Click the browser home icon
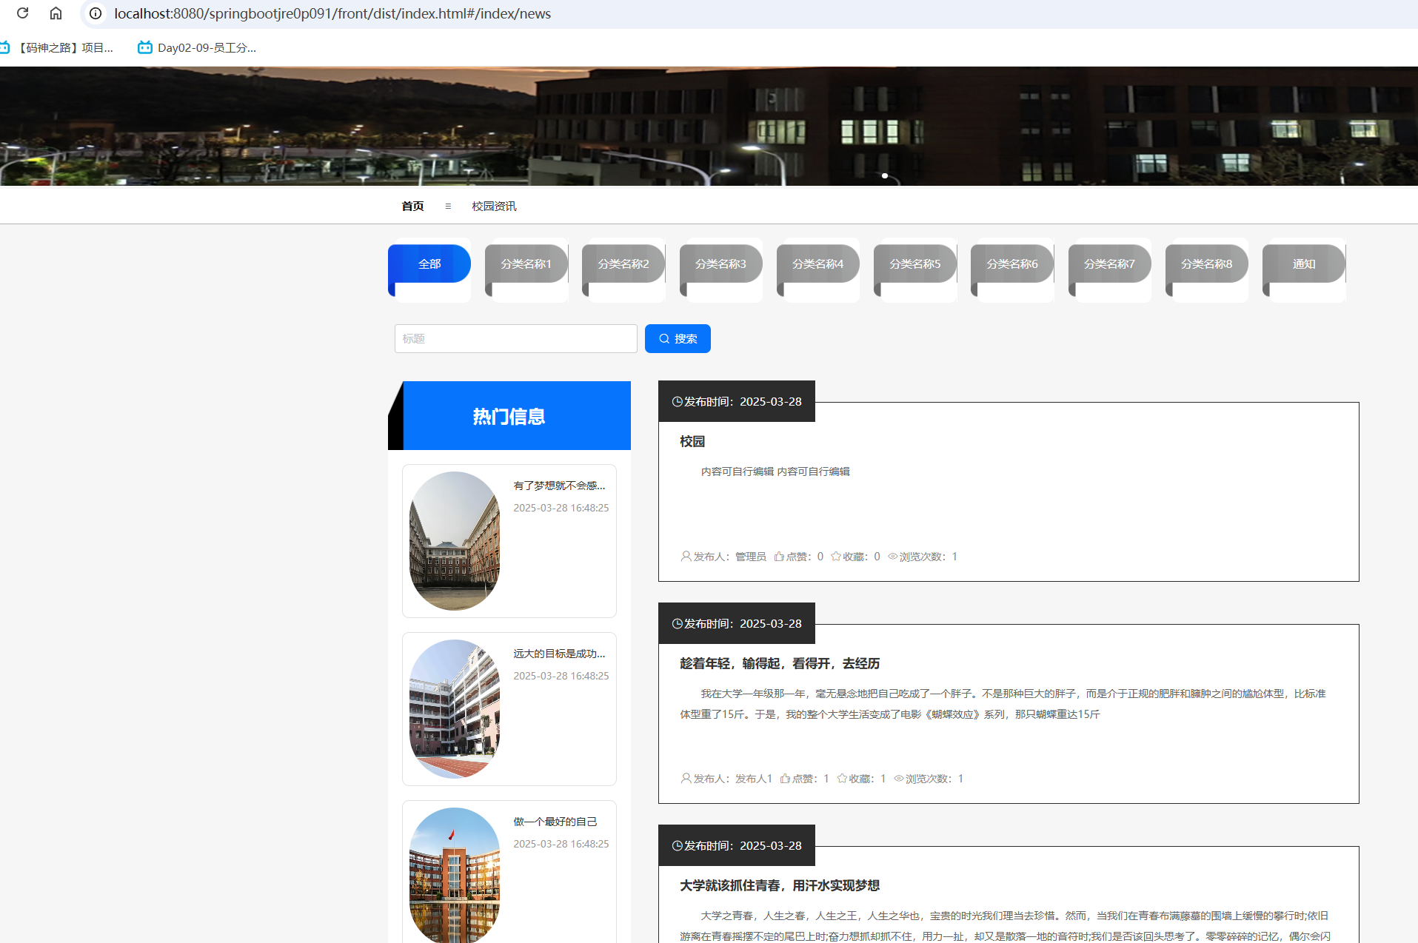 (x=56, y=13)
